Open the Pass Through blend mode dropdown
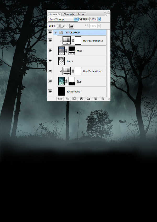The image size is (157, 222). point(63,19)
